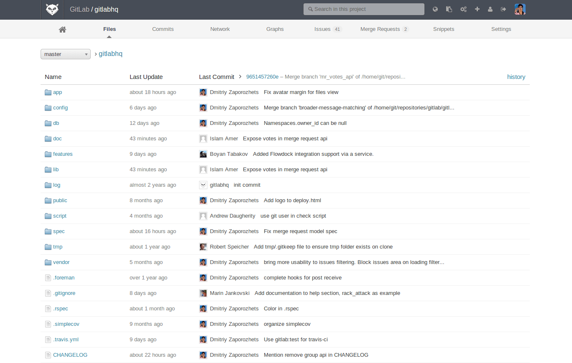The height and width of the screenshot is (363, 572).
Task: Click 'use git user in check script' text
Action: pyautogui.click(x=293, y=216)
